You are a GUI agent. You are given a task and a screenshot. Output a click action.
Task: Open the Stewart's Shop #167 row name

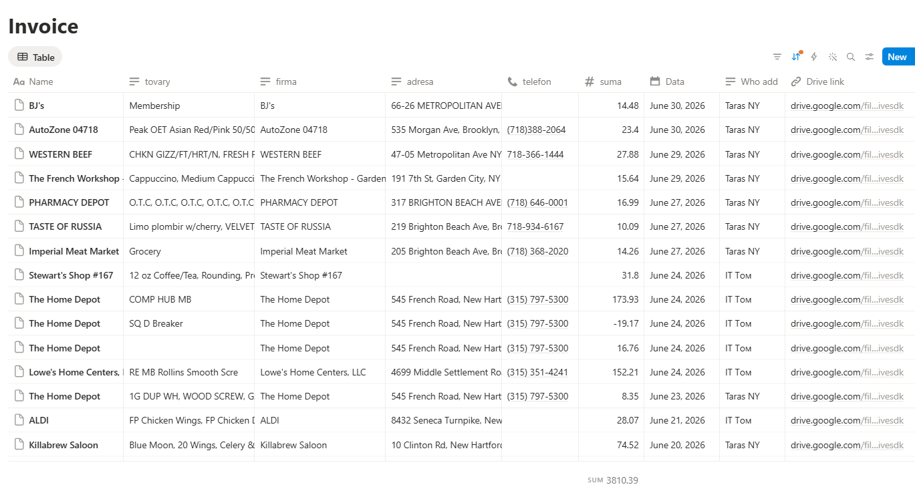[71, 275]
